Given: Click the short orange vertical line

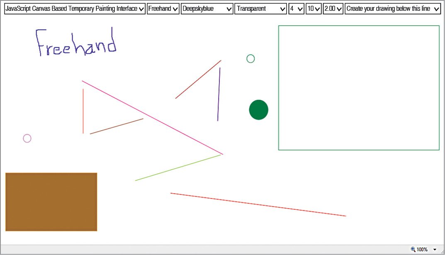Looking at the screenshot, I should [x=83, y=111].
